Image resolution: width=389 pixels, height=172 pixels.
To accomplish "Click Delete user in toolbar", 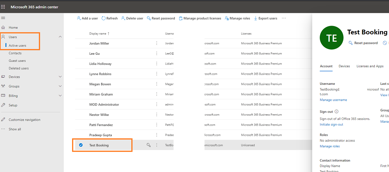I will coord(132,18).
